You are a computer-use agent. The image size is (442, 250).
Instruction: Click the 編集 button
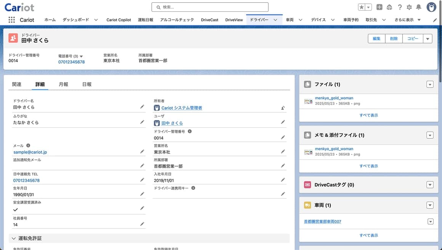[376, 38]
